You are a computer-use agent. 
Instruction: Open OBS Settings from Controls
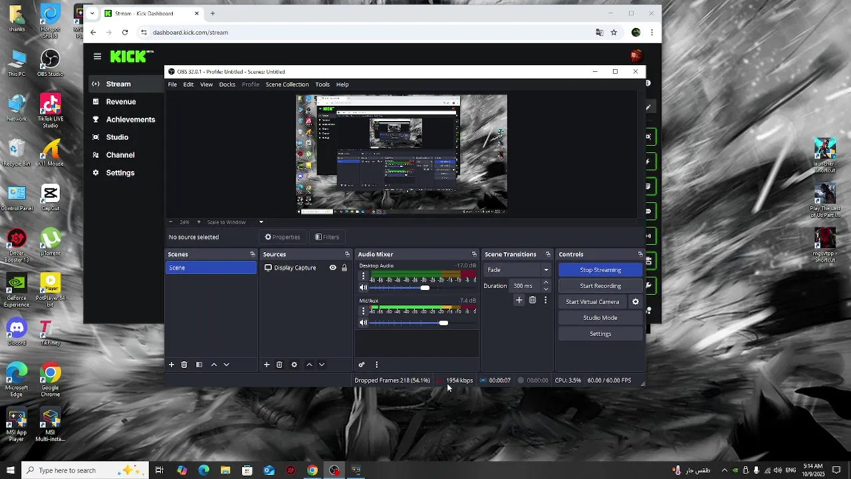[600, 334]
